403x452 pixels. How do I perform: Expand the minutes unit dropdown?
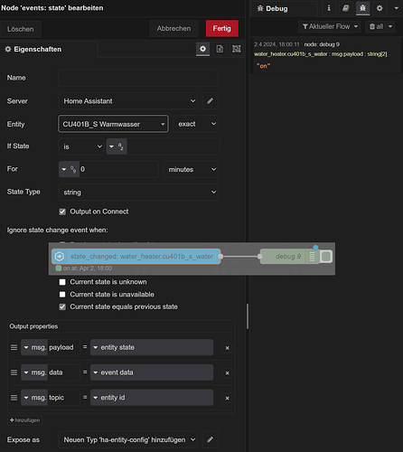click(x=191, y=169)
